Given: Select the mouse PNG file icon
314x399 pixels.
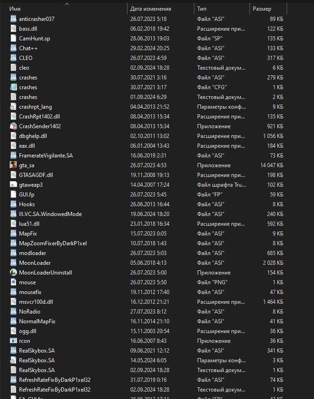Looking at the screenshot, I should click(x=13, y=282).
